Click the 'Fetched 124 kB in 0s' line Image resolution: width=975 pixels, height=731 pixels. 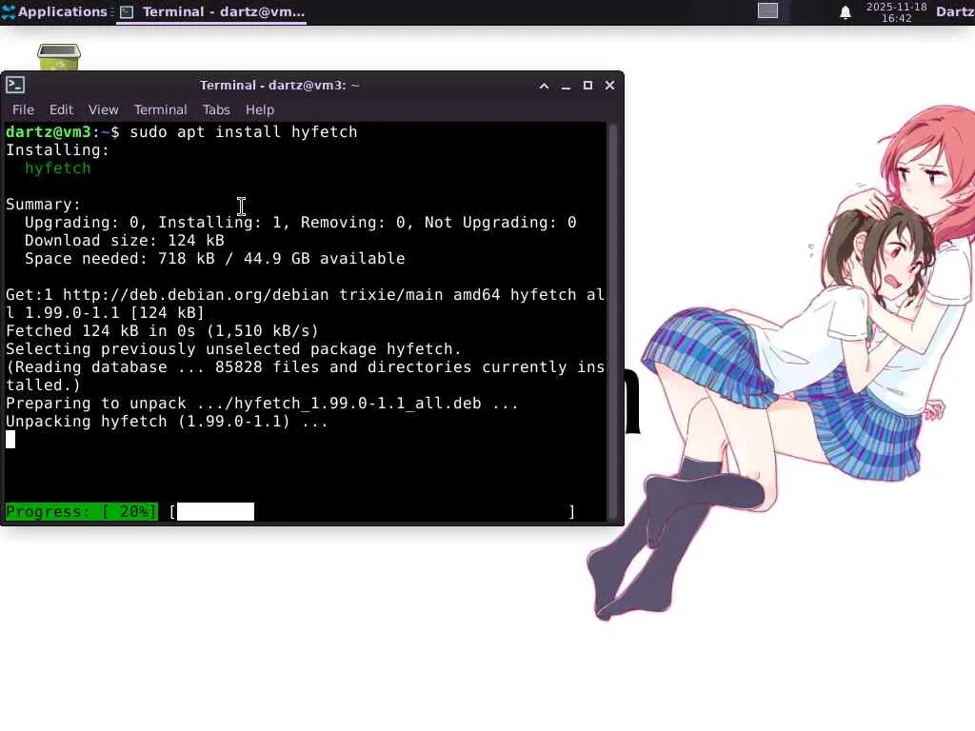click(x=162, y=330)
